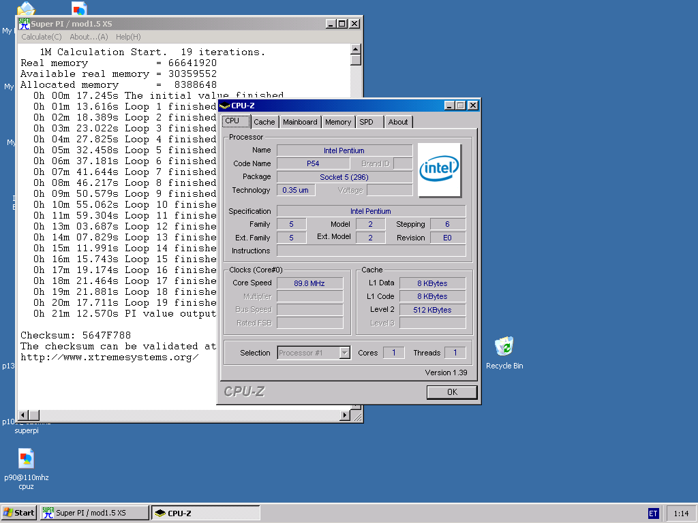The width and height of the screenshot is (698, 523).
Task: Click OK in the CPU-Z window
Action: pyautogui.click(x=452, y=392)
